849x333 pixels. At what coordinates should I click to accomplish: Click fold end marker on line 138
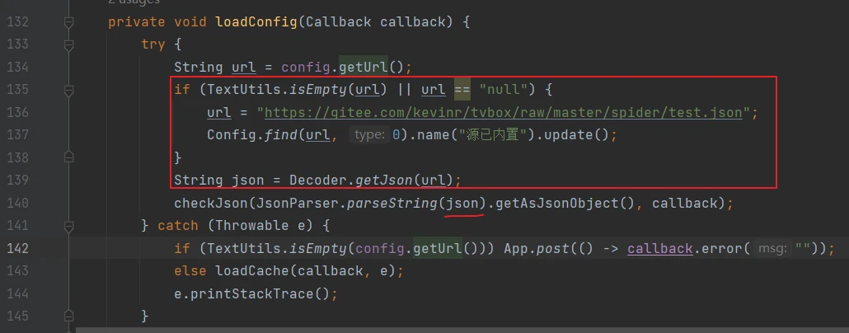pyautogui.click(x=69, y=156)
